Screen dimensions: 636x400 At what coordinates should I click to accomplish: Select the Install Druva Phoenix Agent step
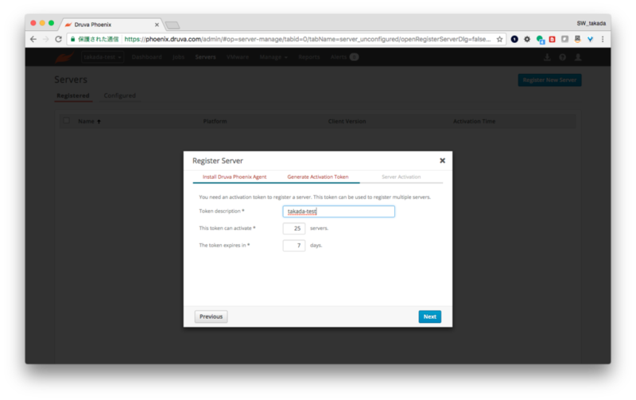[x=235, y=177]
